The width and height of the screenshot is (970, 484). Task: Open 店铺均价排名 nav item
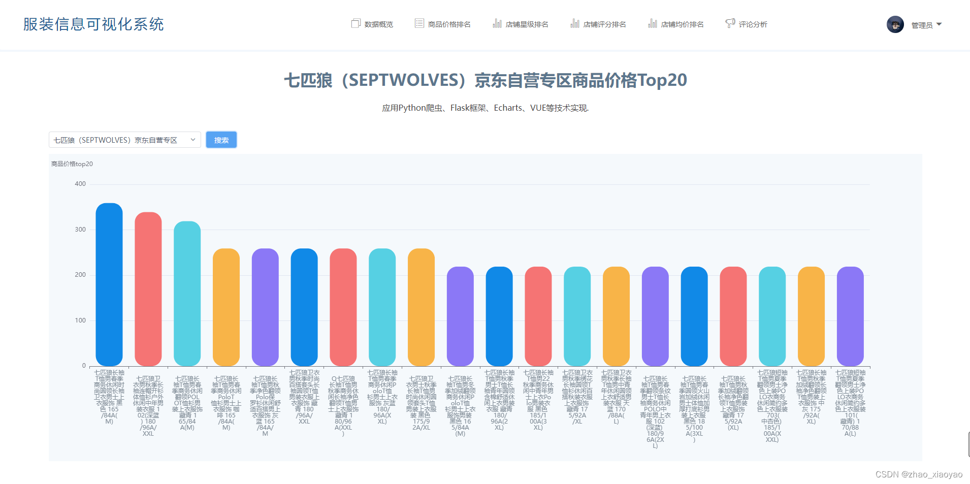pyautogui.click(x=676, y=24)
